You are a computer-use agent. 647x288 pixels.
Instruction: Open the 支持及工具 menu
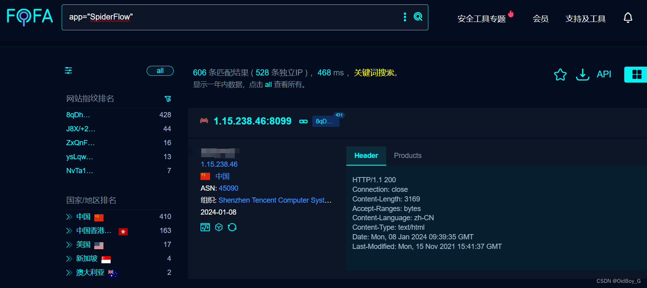coord(585,19)
